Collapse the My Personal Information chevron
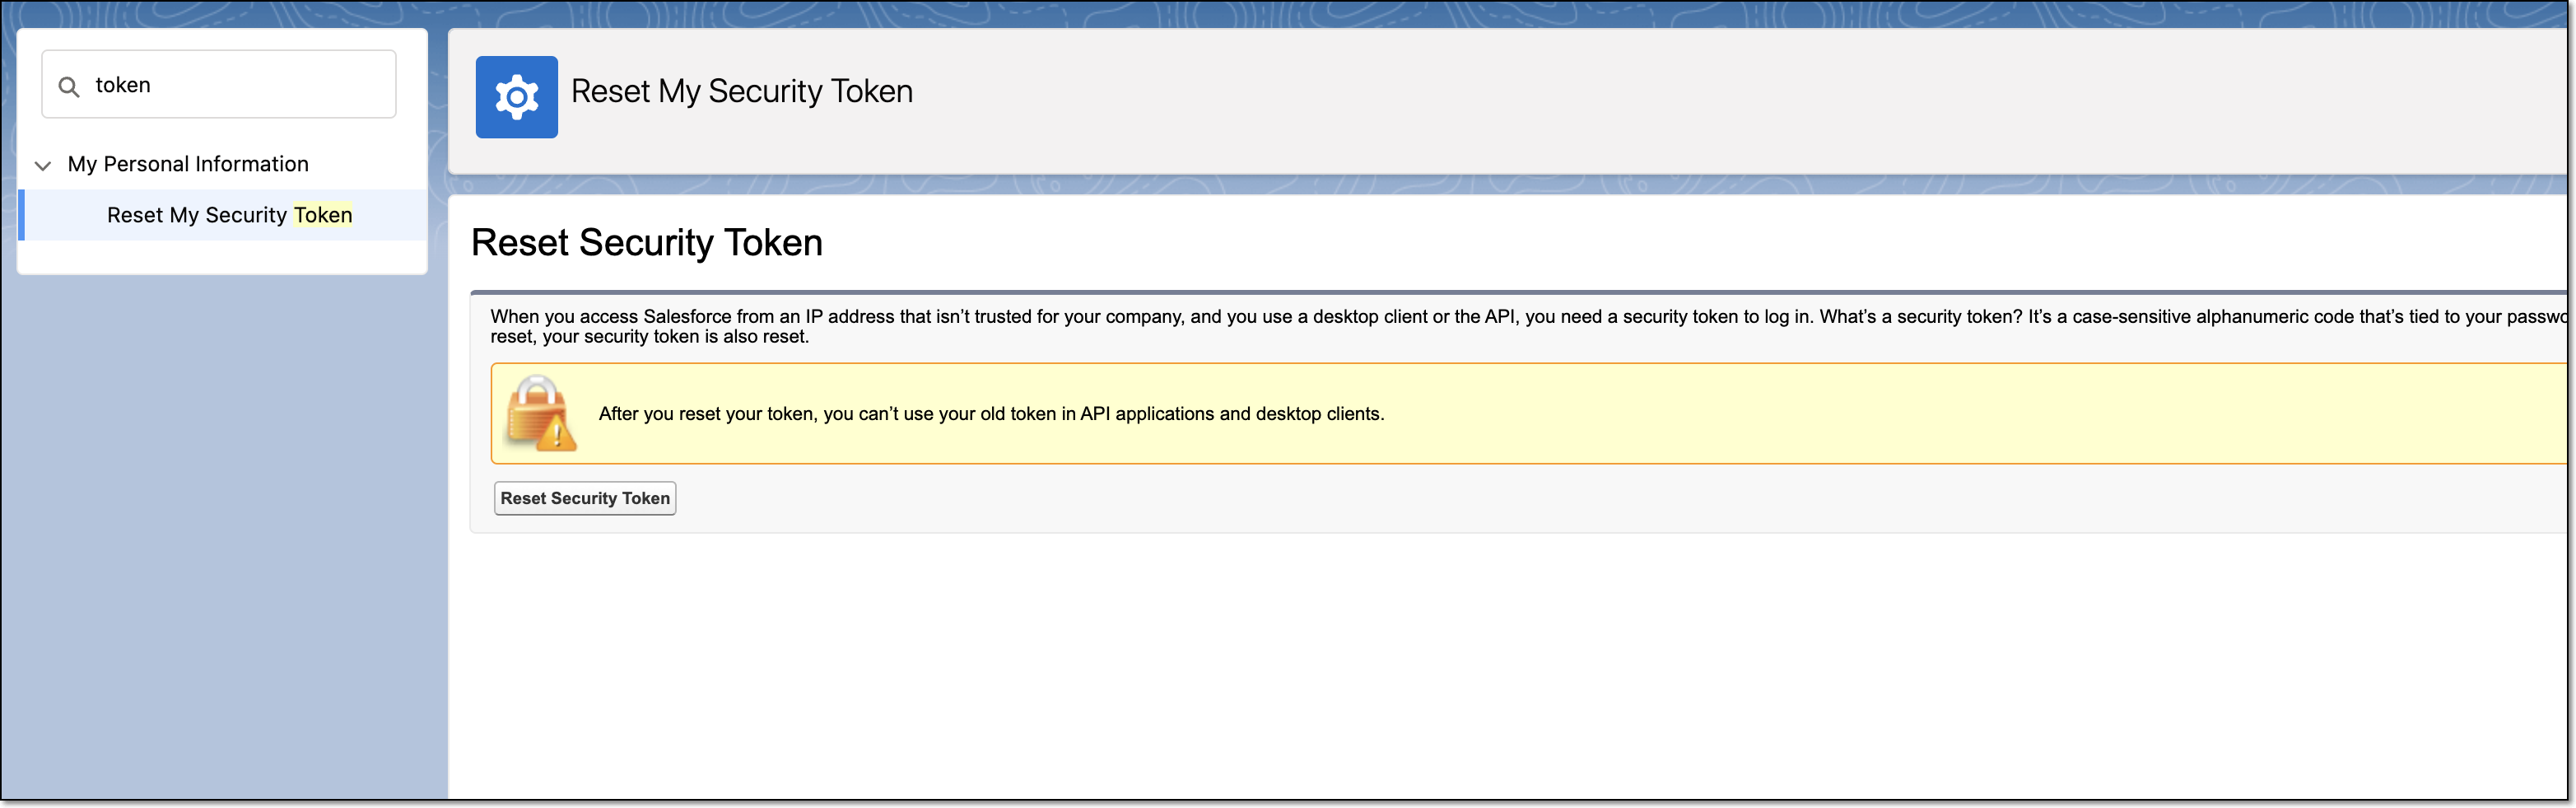Image resolution: width=2576 pixels, height=808 pixels. tap(43, 165)
